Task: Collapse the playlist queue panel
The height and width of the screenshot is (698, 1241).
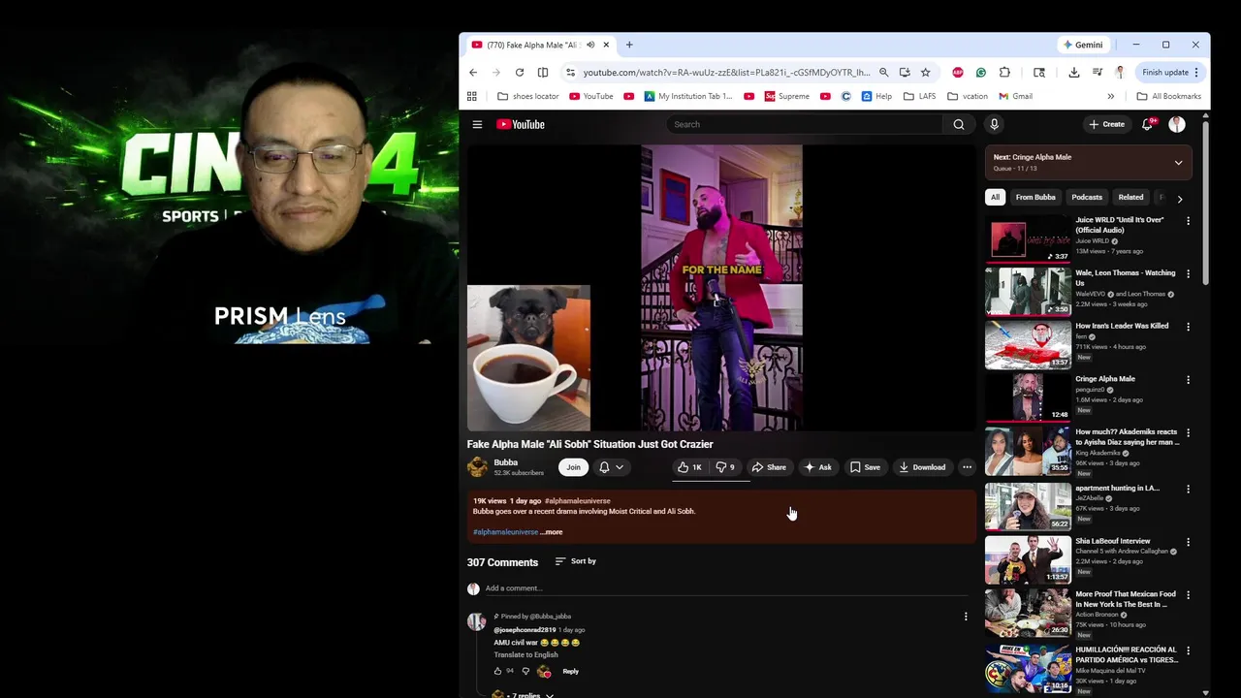Action: point(1179,163)
